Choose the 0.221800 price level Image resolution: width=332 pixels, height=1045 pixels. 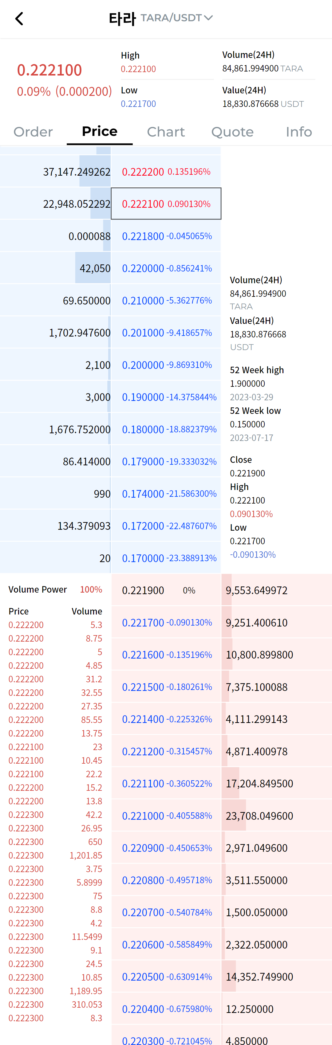coord(166,236)
